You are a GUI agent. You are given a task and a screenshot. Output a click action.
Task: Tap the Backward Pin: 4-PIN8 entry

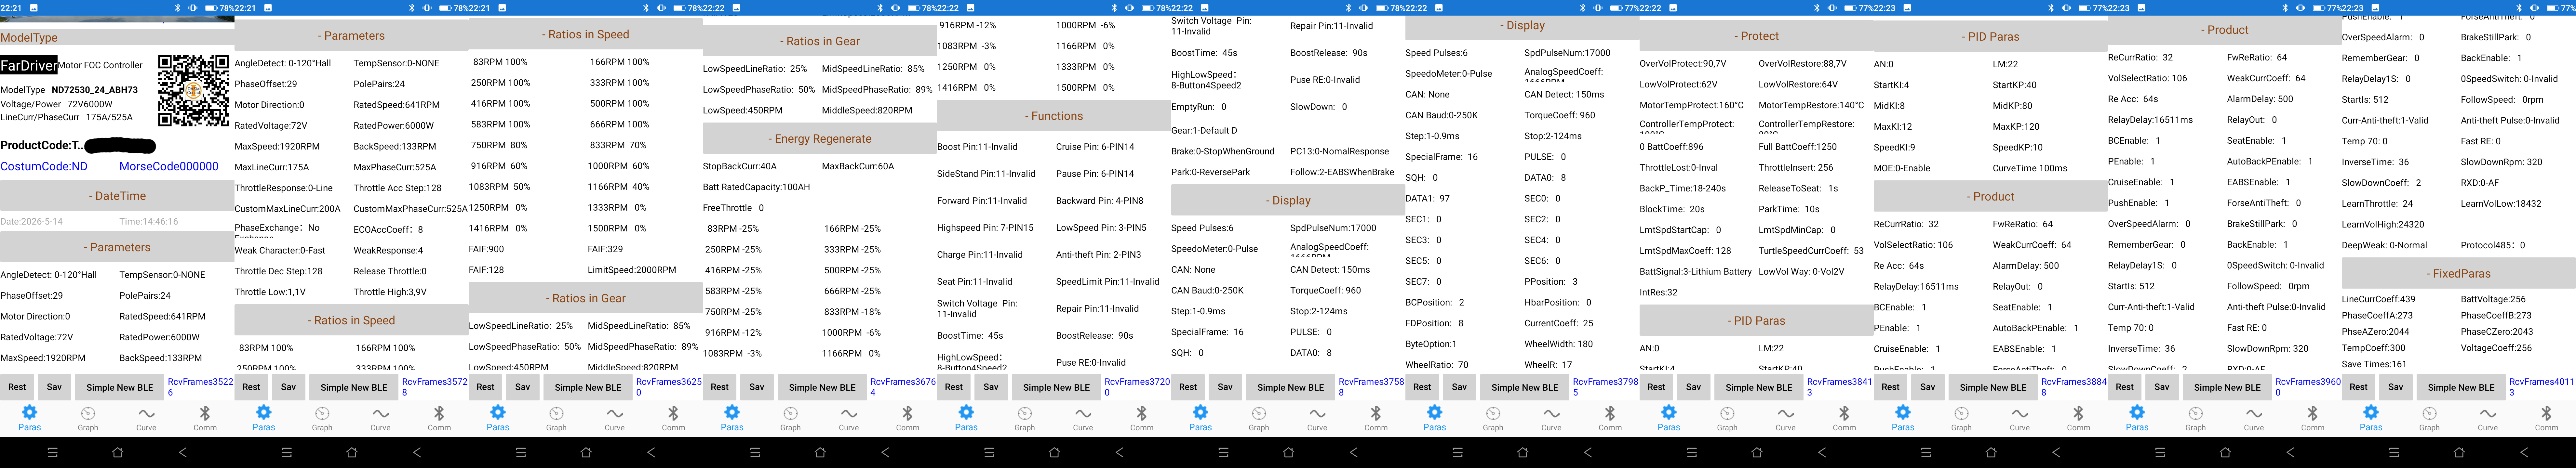1100,201
